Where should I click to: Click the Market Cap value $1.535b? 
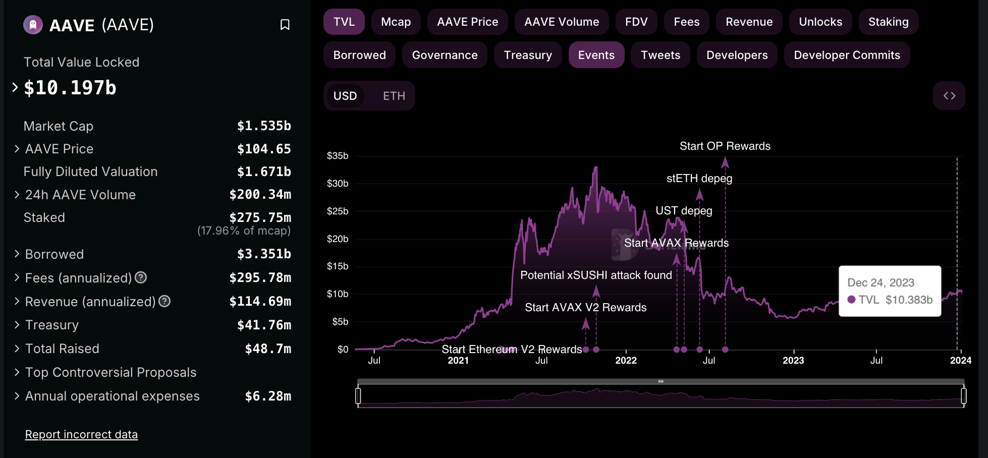[x=264, y=126]
